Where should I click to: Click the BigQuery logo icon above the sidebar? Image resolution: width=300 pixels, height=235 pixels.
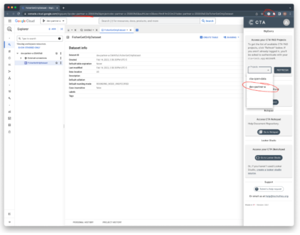(x=9, y=29)
